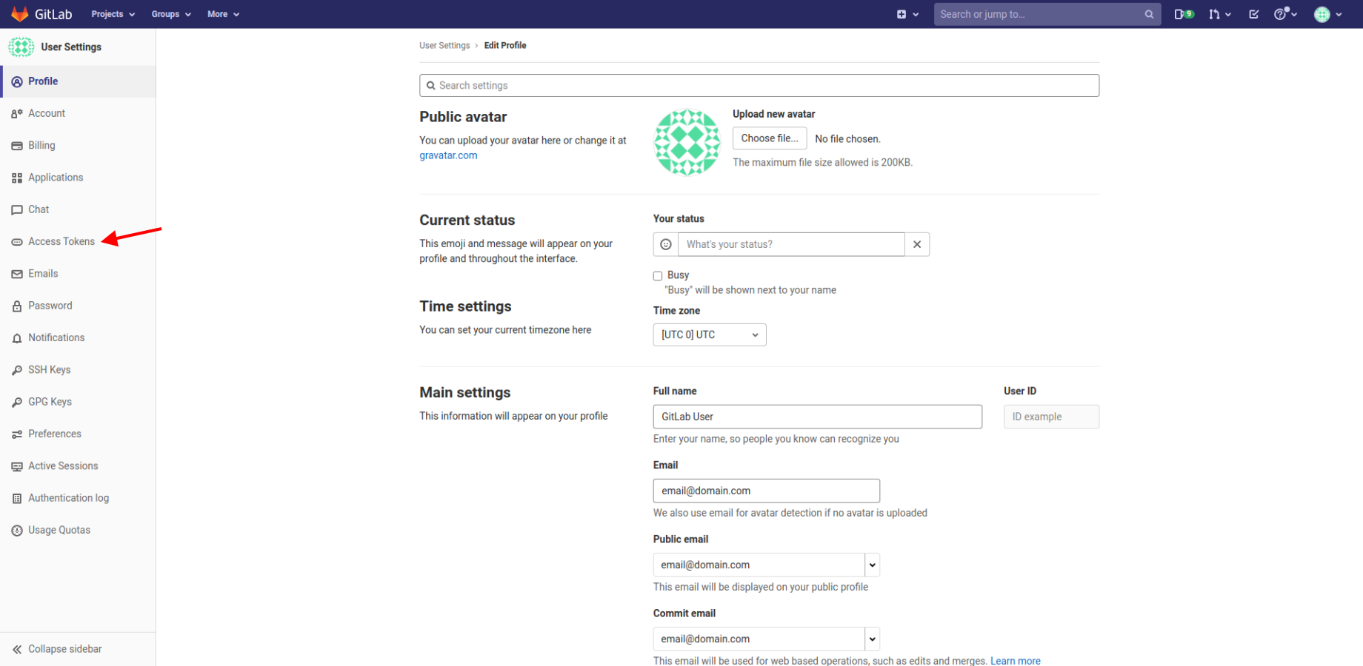This screenshot has width=1363, height=666.
Task: Open the create new plus icon menu
Action: pos(907,14)
